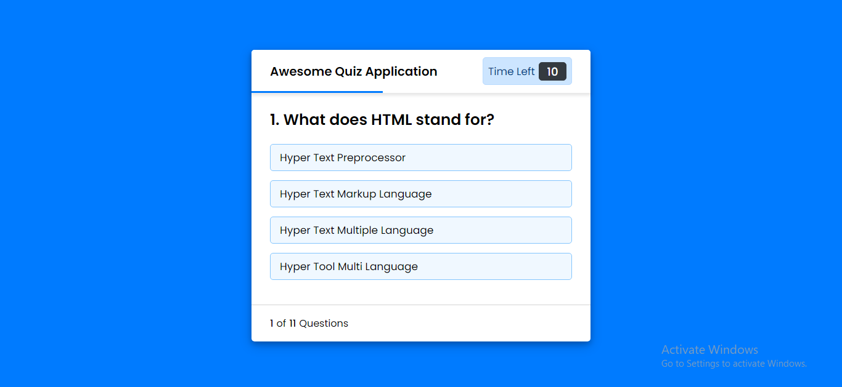This screenshot has height=387, width=842.
Task: Select the answer Hyper Text Preprocessor
Action: [420, 158]
